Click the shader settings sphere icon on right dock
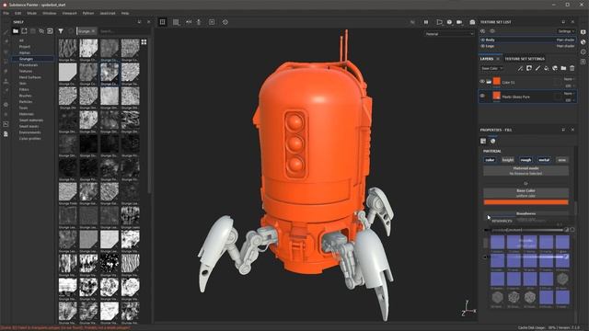589x331 pixels. tap(583, 42)
